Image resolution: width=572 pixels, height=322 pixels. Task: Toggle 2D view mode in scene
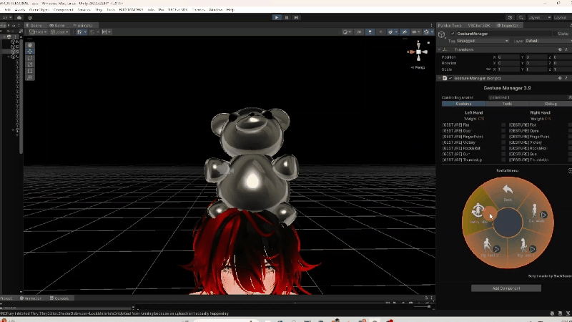point(357,32)
